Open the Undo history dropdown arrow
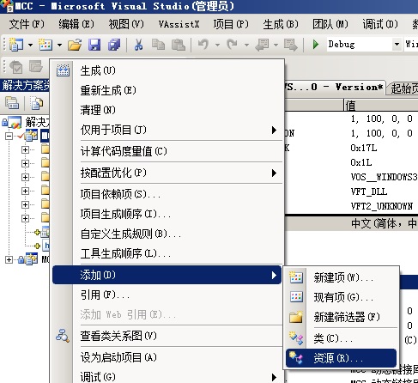This screenshot has width=418, height=383. (217, 45)
